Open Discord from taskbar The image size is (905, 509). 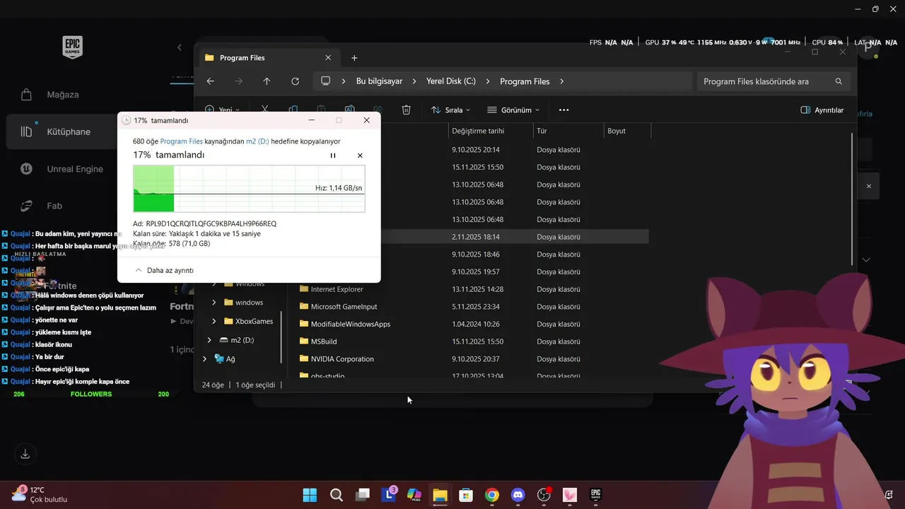tap(518, 495)
